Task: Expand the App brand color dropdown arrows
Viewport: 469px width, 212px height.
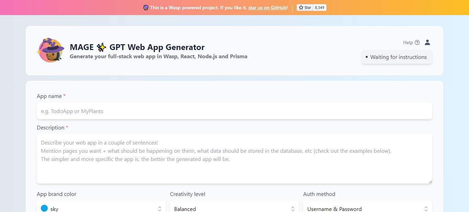Action: (160, 209)
